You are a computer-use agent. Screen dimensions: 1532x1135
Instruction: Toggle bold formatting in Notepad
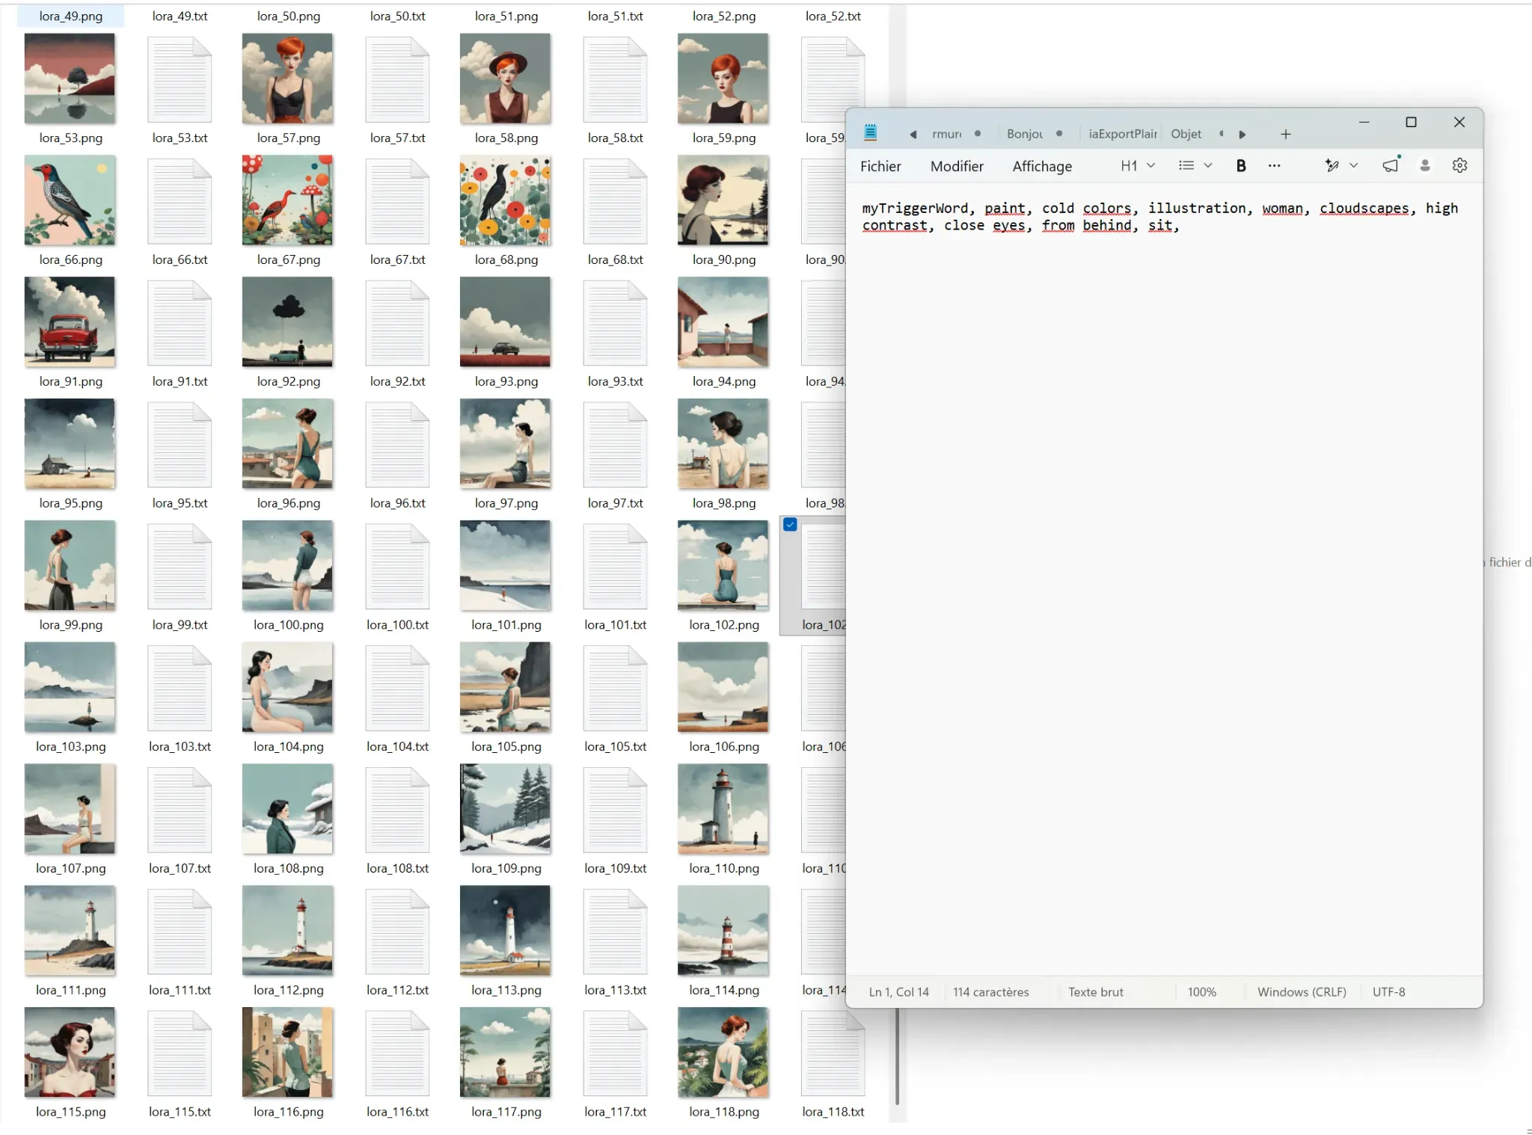click(1241, 166)
